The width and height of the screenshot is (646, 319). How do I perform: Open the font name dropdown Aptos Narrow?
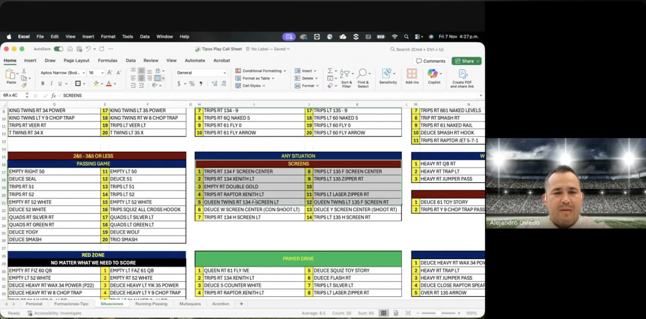pos(62,72)
